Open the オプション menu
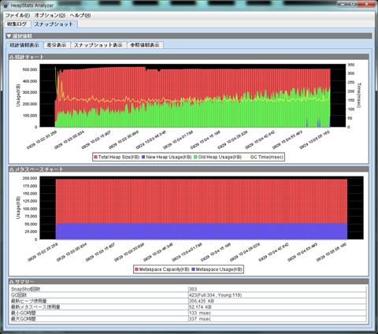 (x=50, y=15)
